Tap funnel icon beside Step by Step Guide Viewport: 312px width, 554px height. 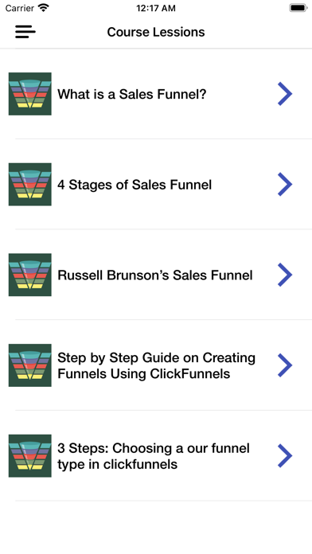point(30,365)
